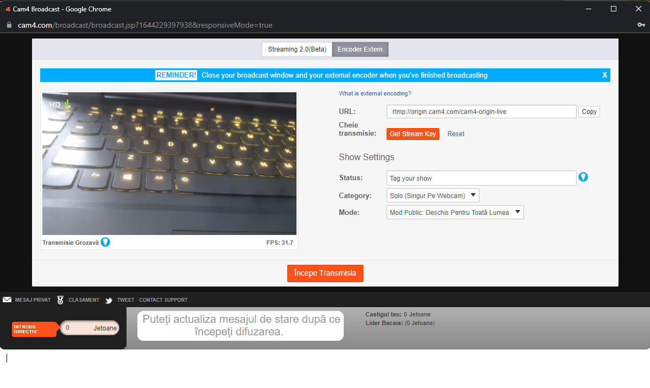650x388 pixels.
Task: Click the 'Tag your show' status field
Action: click(x=481, y=178)
